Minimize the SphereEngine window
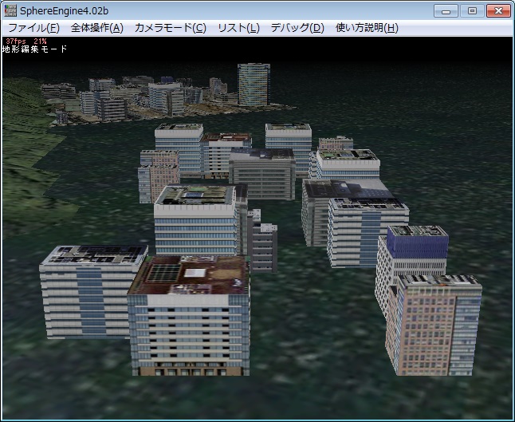Screen dimensions: 515x422 click(446, 11)
